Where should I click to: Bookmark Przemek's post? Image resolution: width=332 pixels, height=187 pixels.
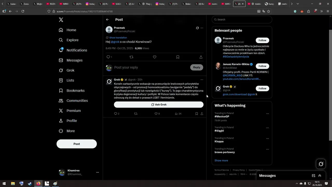pos(178,57)
